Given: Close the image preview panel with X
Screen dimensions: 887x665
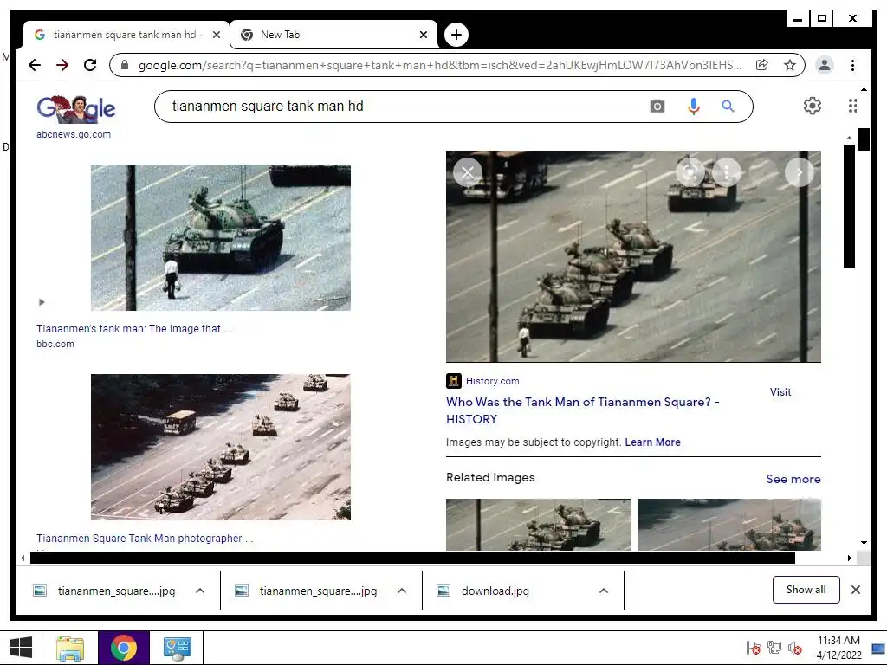Looking at the screenshot, I should (467, 172).
